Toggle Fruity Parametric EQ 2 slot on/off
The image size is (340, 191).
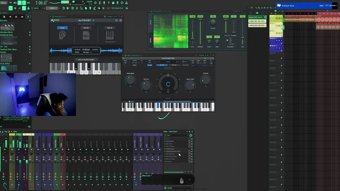click(x=192, y=151)
